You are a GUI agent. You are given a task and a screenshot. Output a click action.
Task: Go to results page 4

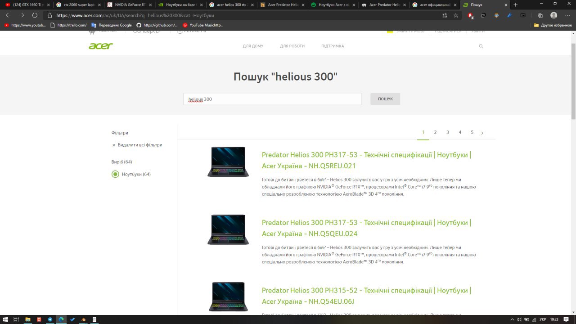[x=460, y=132]
